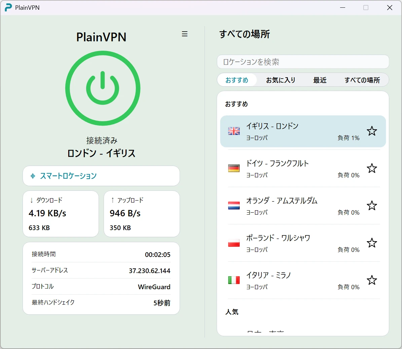
Task: Switch to the 最近 tab
Action: [320, 80]
